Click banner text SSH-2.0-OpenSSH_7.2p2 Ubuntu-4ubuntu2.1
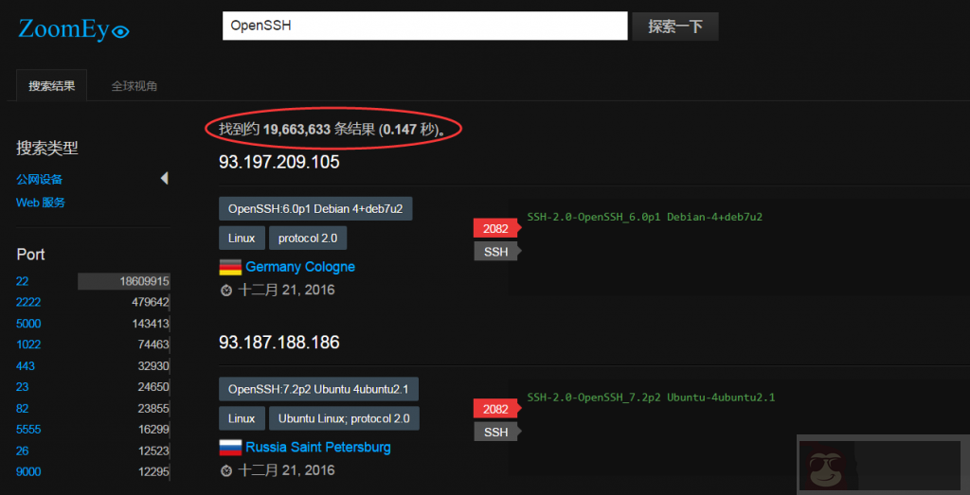This screenshot has height=495, width=970. click(x=651, y=398)
